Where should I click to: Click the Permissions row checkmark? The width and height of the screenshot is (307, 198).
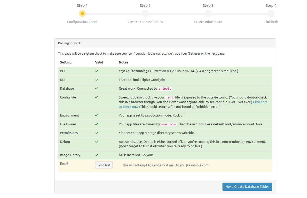click(x=97, y=133)
